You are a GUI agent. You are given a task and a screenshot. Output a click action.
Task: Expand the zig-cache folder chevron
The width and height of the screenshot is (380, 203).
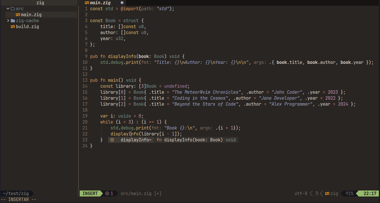8,21
